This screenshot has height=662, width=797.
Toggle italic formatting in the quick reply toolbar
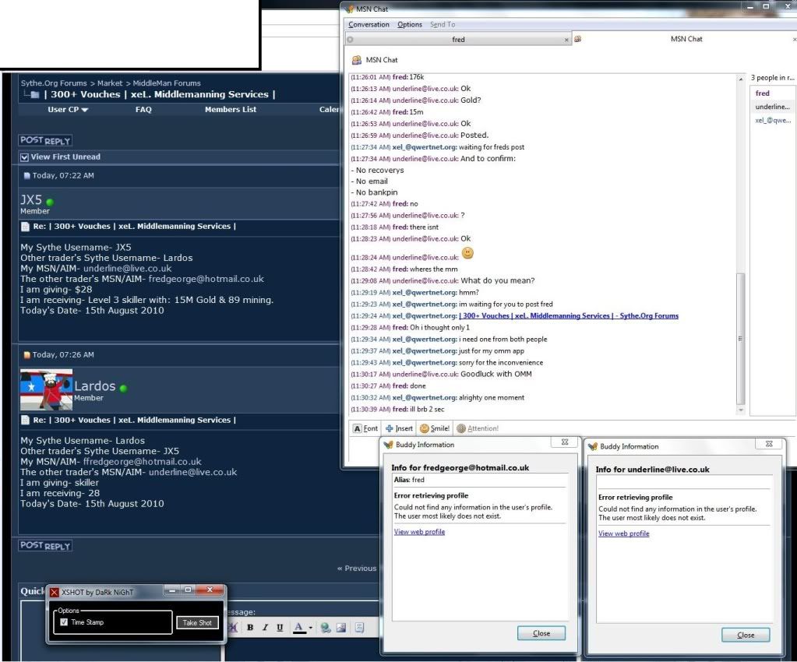pos(265,628)
